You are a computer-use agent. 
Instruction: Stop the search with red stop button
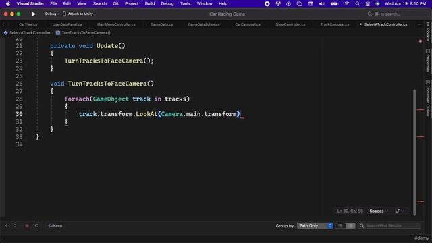[x=27, y=226]
